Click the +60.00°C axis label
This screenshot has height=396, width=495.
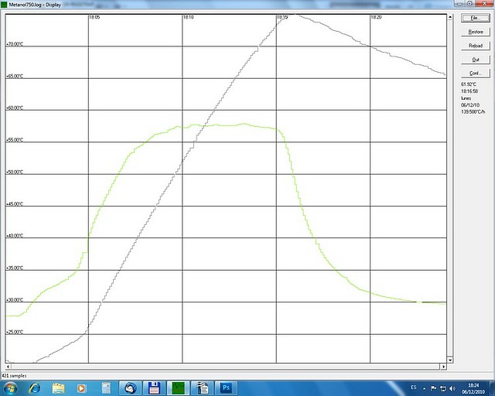click(15, 108)
